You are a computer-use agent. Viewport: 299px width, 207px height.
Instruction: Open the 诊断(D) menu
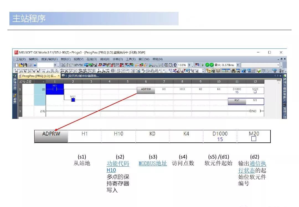(118, 59)
